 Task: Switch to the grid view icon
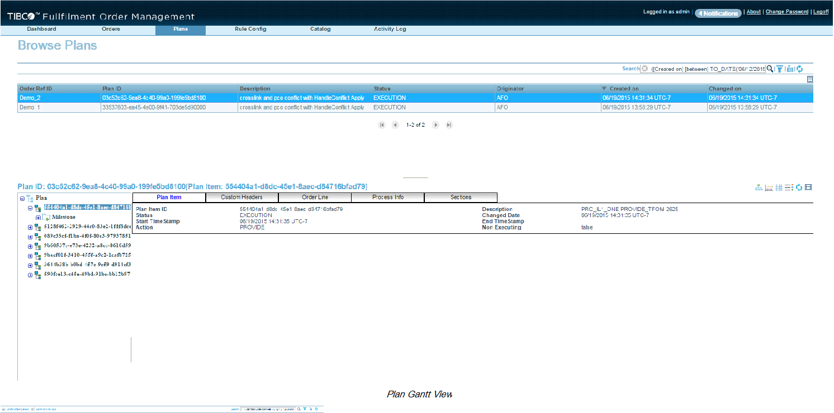pyautogui.click(x=779, y=188)
